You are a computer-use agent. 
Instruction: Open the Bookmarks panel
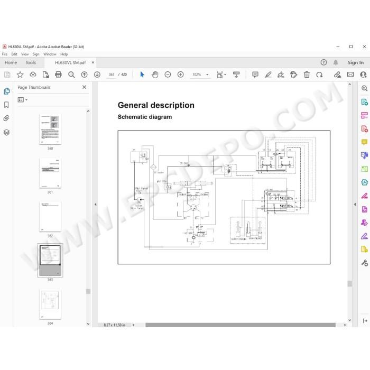(x=6, y=105)
